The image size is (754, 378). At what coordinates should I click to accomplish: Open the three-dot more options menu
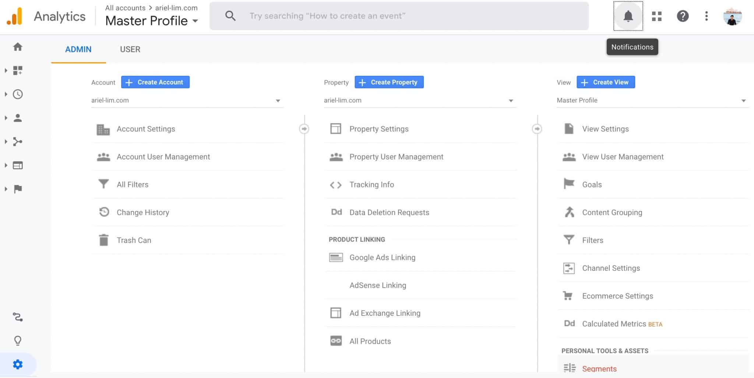point(706,16)
